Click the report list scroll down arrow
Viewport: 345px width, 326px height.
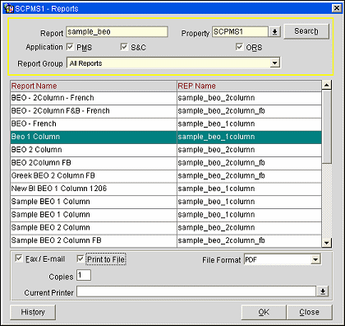[326, 243]
